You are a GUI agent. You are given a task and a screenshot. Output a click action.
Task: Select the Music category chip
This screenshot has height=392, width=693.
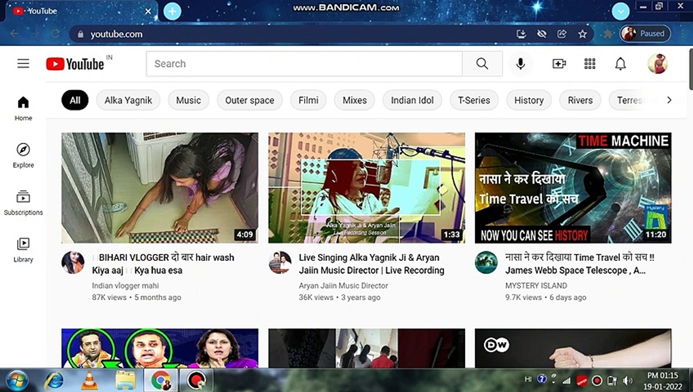pos(188,100)
